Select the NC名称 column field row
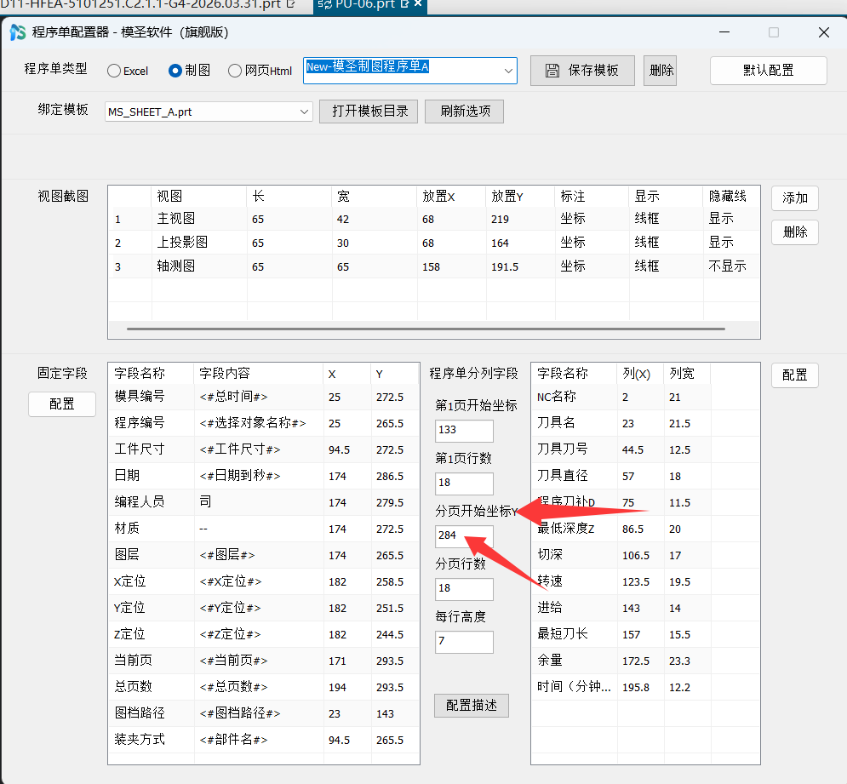847x784 pixels. pos(645,397)
